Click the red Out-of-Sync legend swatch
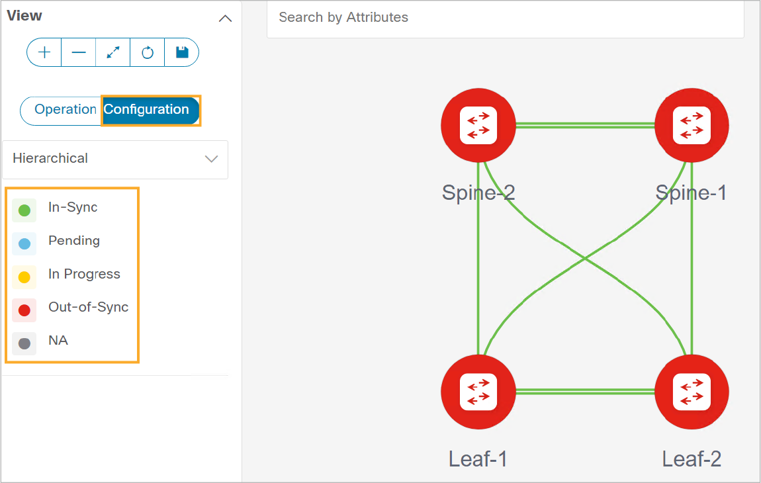 [24, 310]
